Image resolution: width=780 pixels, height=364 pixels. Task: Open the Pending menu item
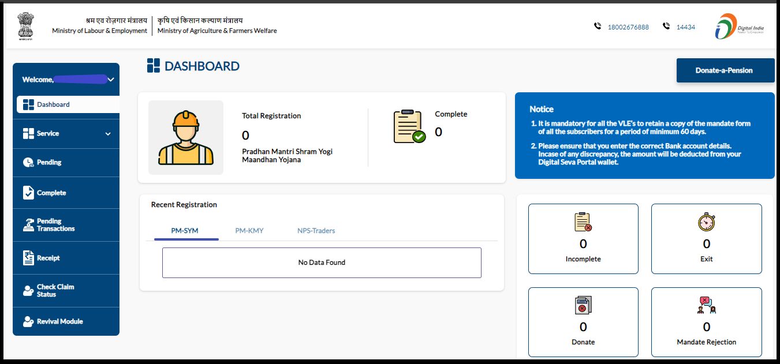click(x=66, y=163)
